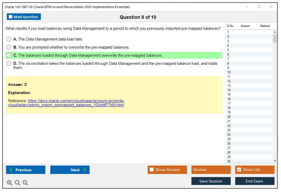The width and height of the screenshot is (281, 192).
Task: Uncheck the Show List checkbox
Action: 239,170
